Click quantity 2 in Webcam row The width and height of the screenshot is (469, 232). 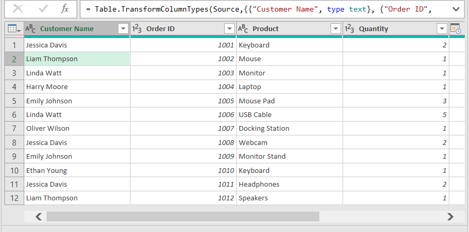click(396, 142)
